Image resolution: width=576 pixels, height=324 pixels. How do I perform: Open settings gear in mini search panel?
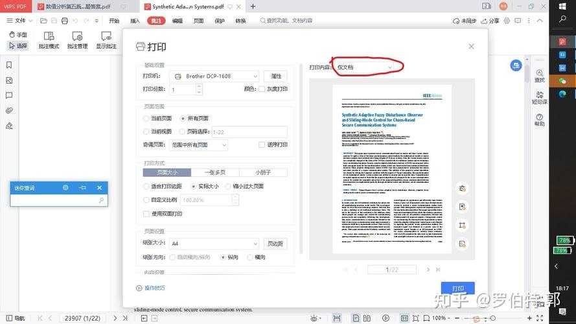[65, 188]
